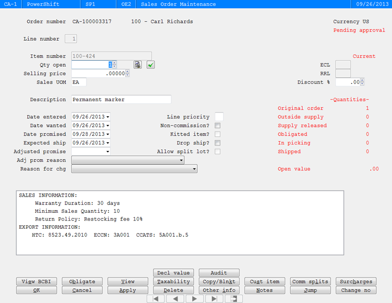Image resolution: width=392 pixels, height=303 pixels.
Task: Click the View BCBI button
Action: pyautogui.click(x=36, y=282)
